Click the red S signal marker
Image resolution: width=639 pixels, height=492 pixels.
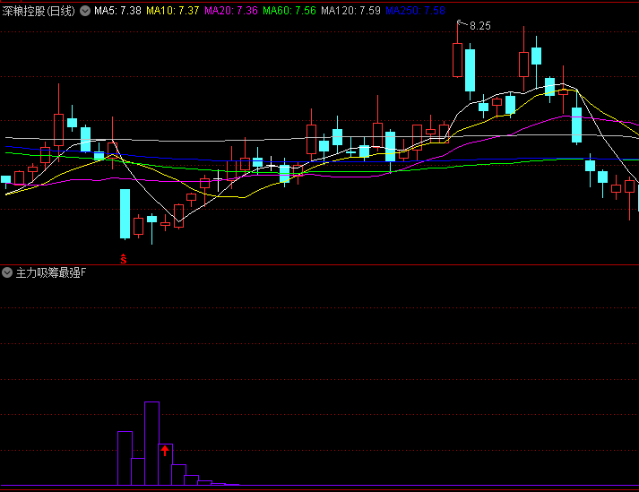(125, 259)
